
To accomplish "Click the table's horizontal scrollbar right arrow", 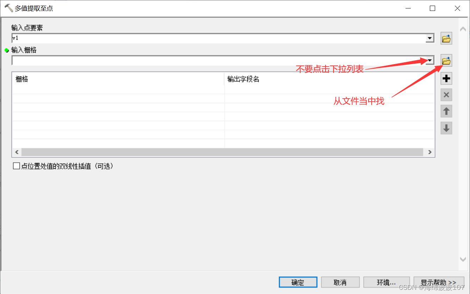I will [429, 152].
